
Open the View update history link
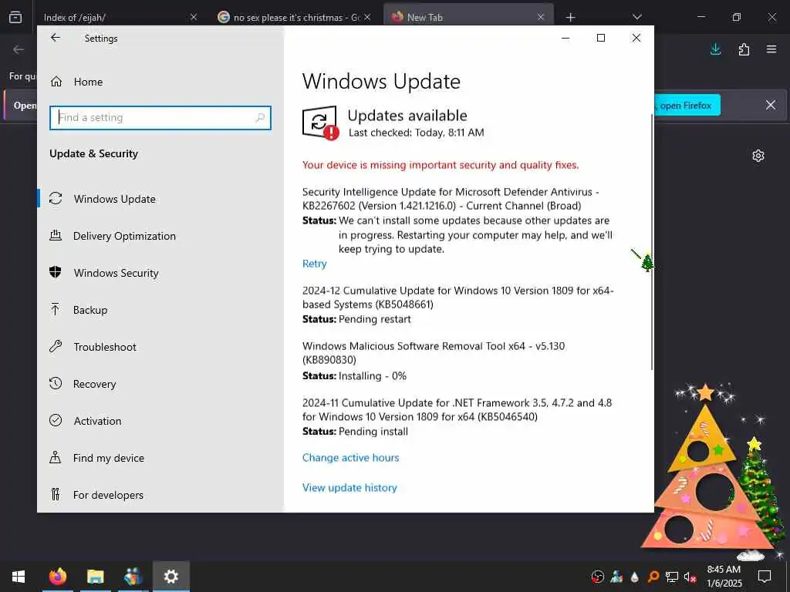(349, 488)
